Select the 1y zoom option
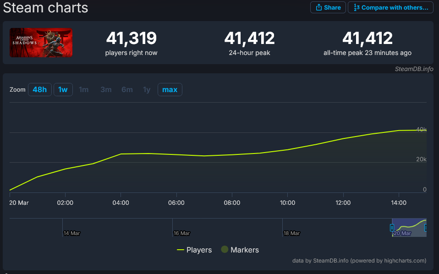The width and height of the screenshot is (439, 274). pos(147,89)
